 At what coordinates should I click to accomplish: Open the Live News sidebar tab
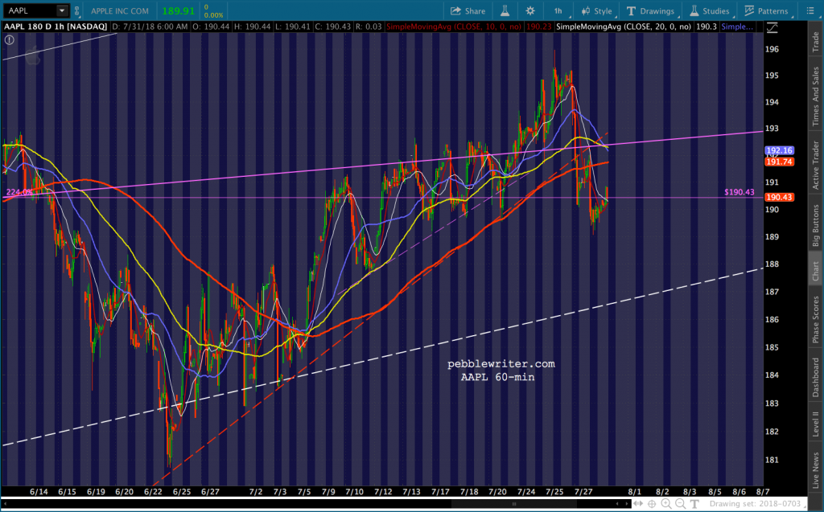tap(816, 470)
